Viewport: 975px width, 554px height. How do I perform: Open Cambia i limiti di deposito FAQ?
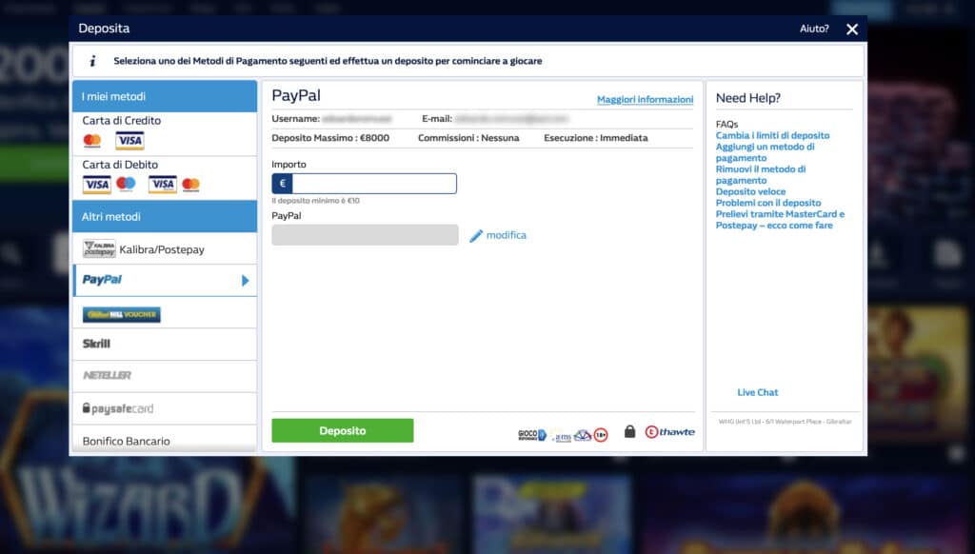coord(772,135)
